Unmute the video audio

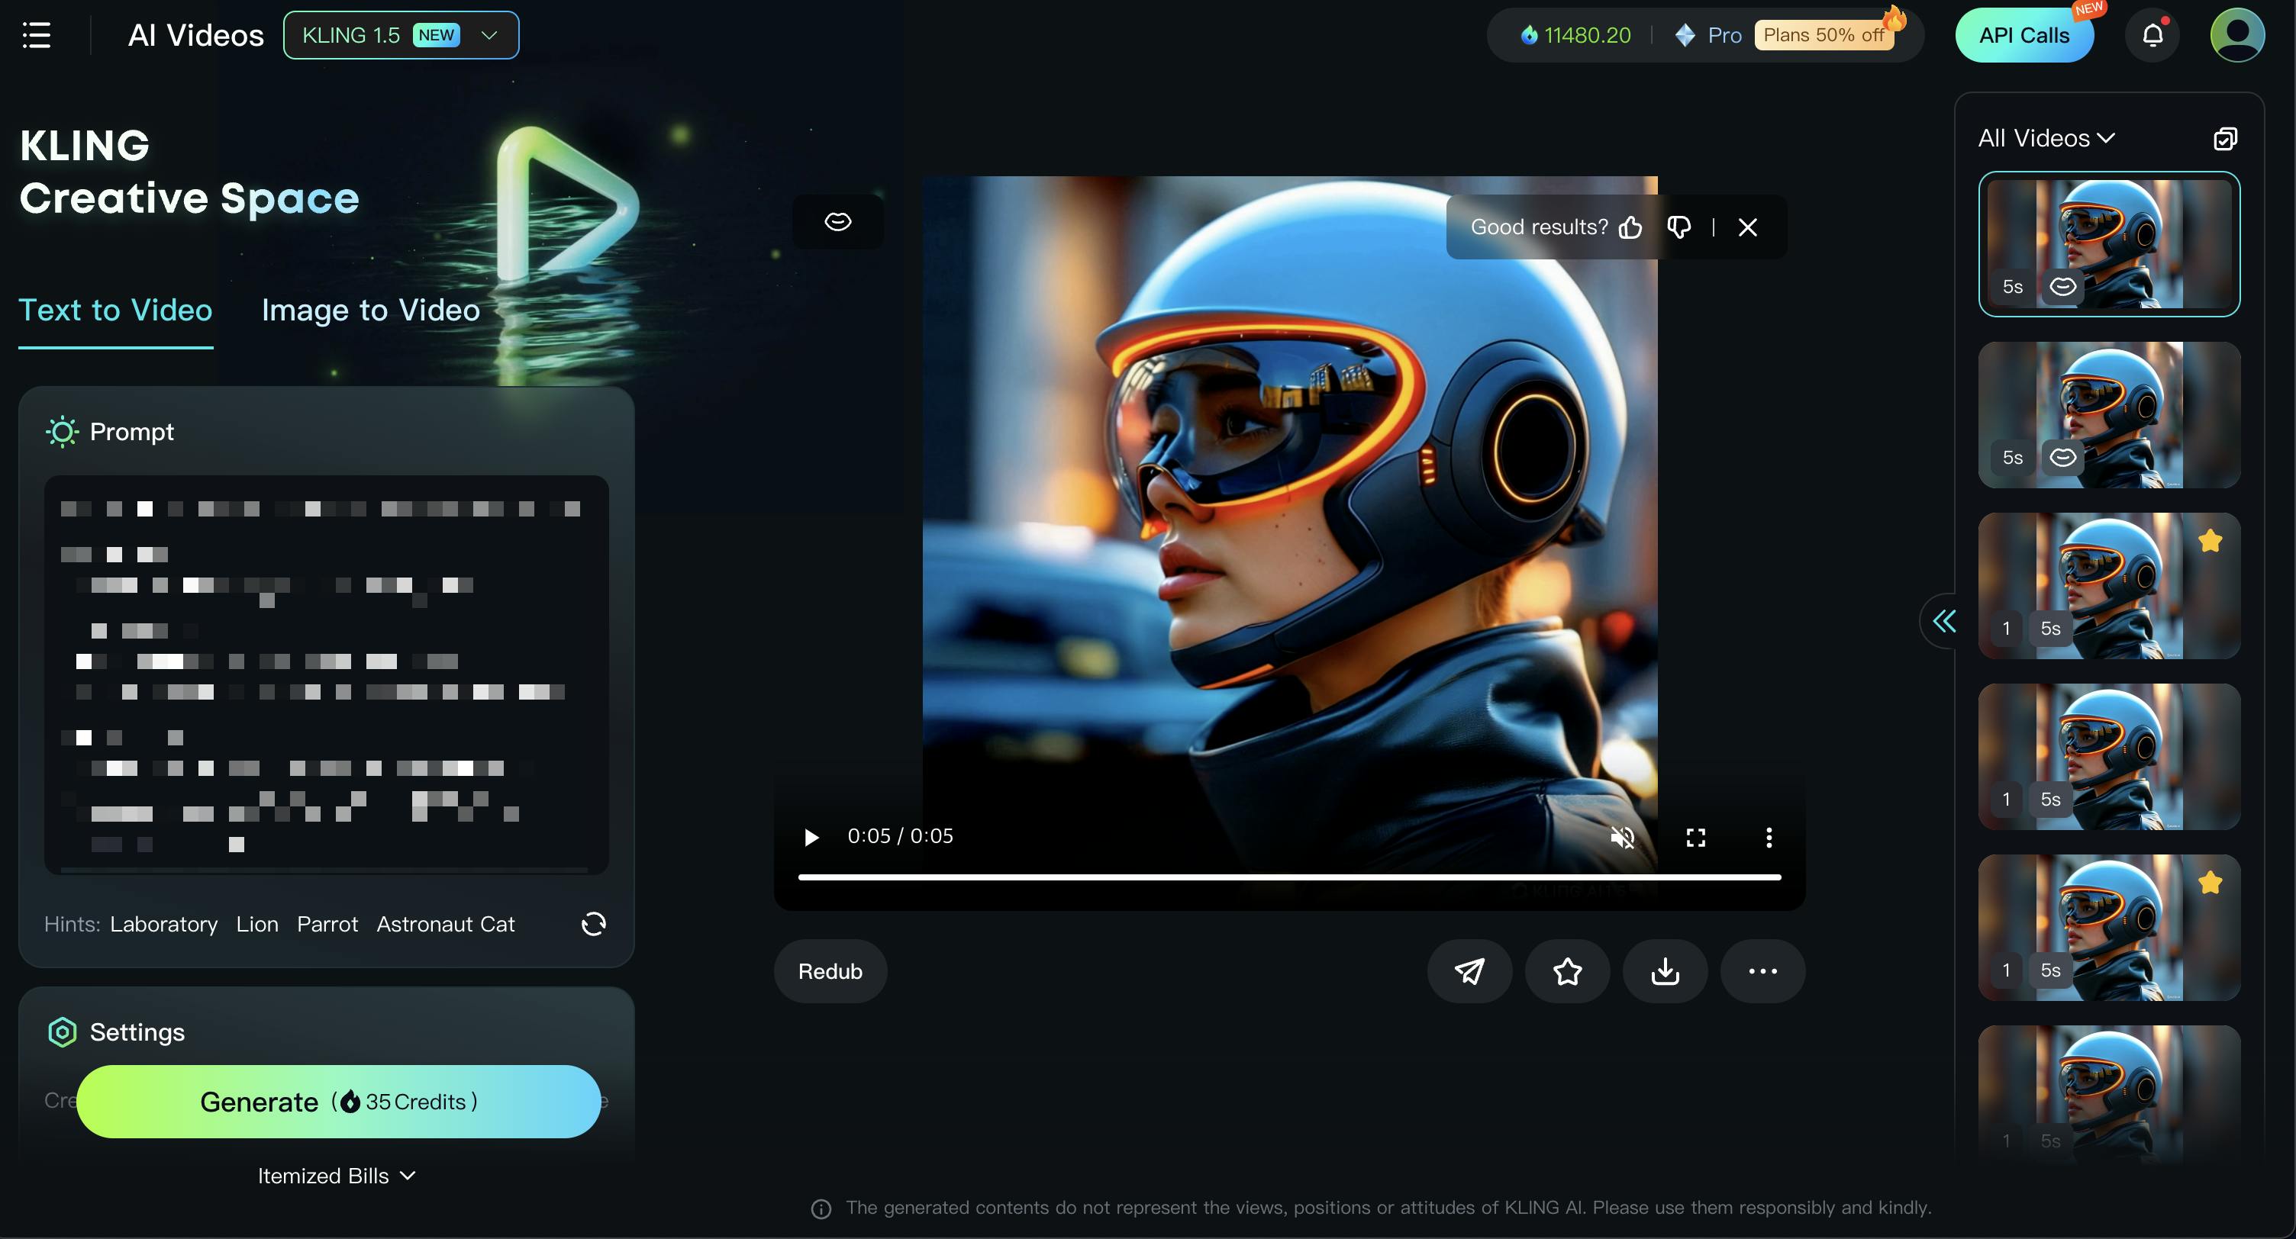coord(1622,837)
